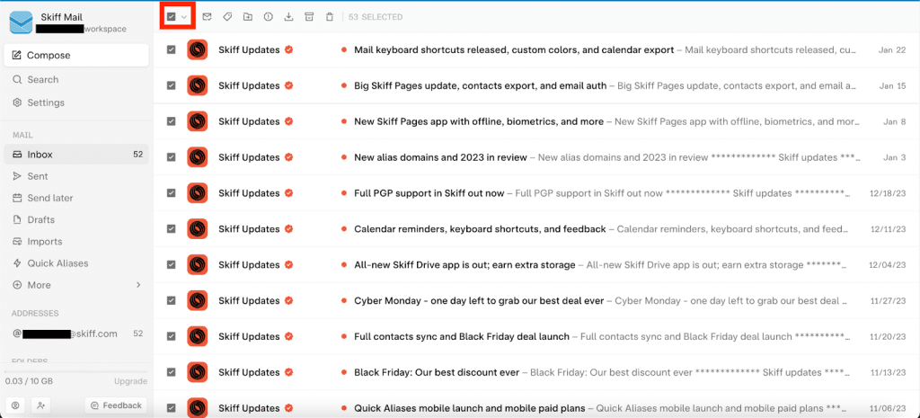Open email 'Full PGP support in Skiff out now'

(536, 193)
